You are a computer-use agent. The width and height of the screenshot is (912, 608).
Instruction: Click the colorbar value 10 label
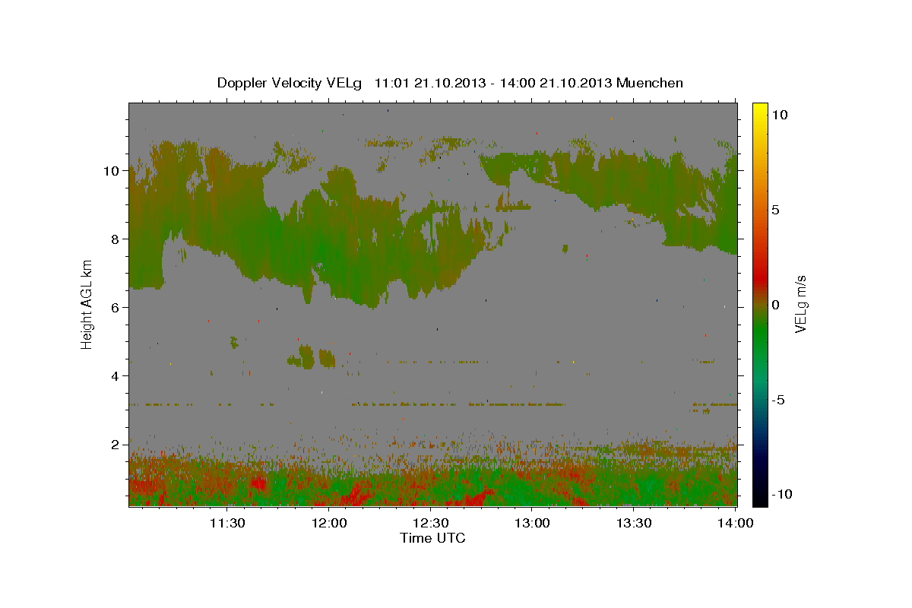coord(780,115)
